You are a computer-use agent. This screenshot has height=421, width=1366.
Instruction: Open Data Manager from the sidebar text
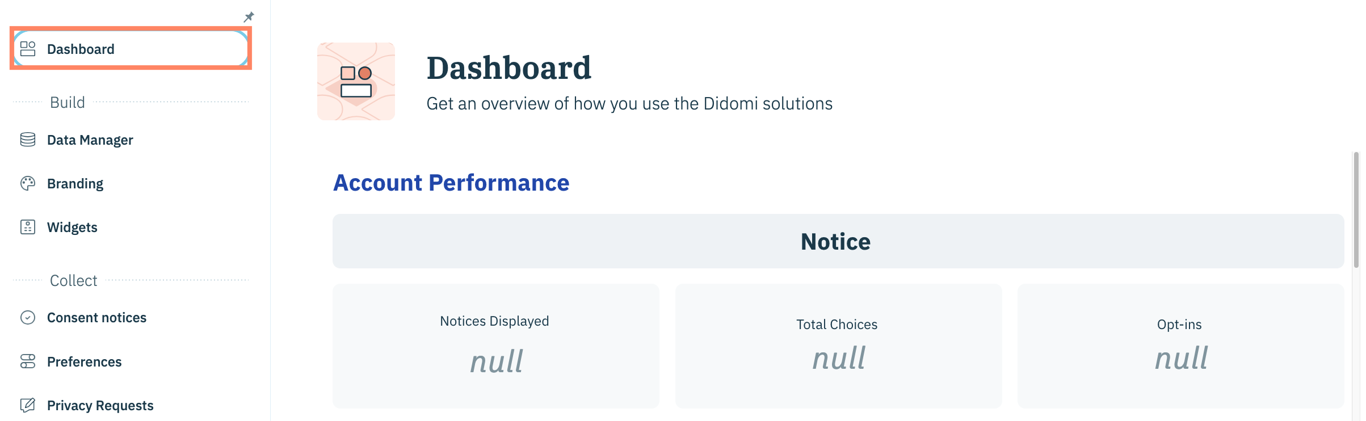pyautogui.click(x=90, y=140)
